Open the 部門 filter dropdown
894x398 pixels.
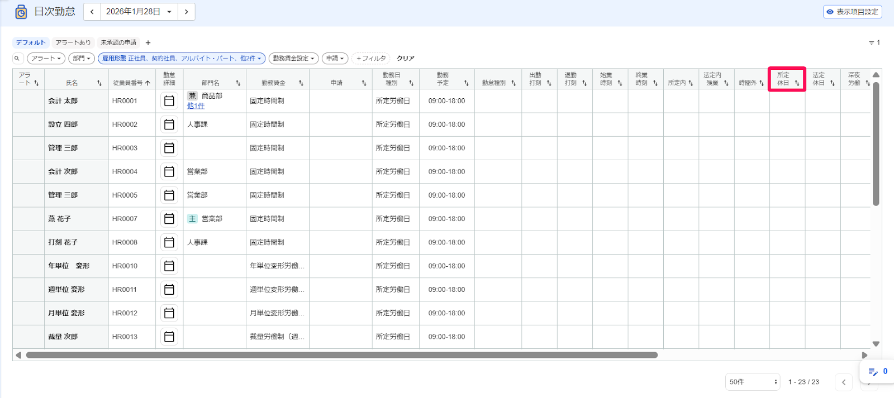82,58
